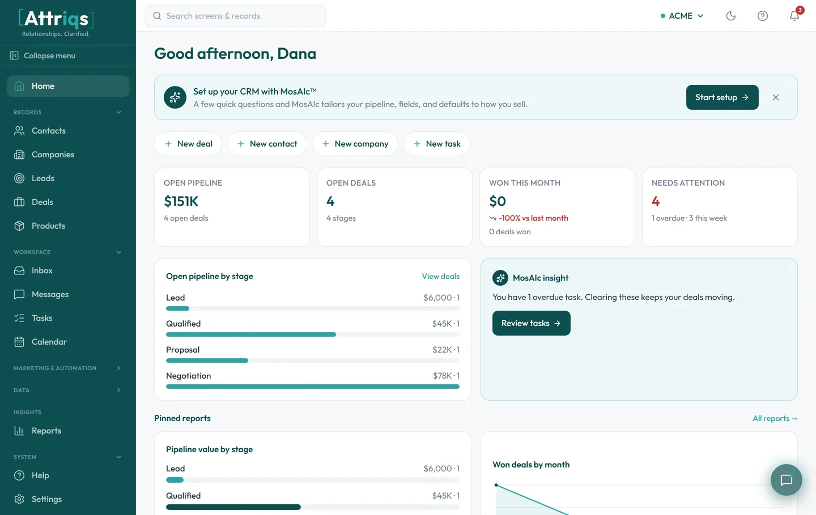Create a New company
The height and width of the screenshot is (515, 816).
pos(355,144)
